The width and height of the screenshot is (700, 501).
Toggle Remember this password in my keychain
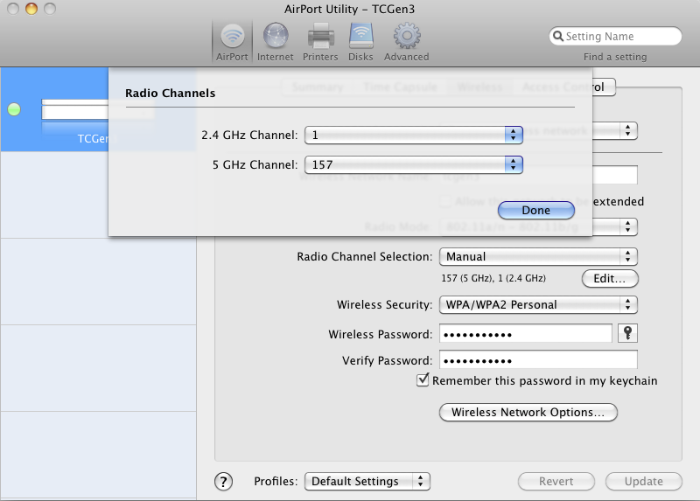click(x=423, y=380)
